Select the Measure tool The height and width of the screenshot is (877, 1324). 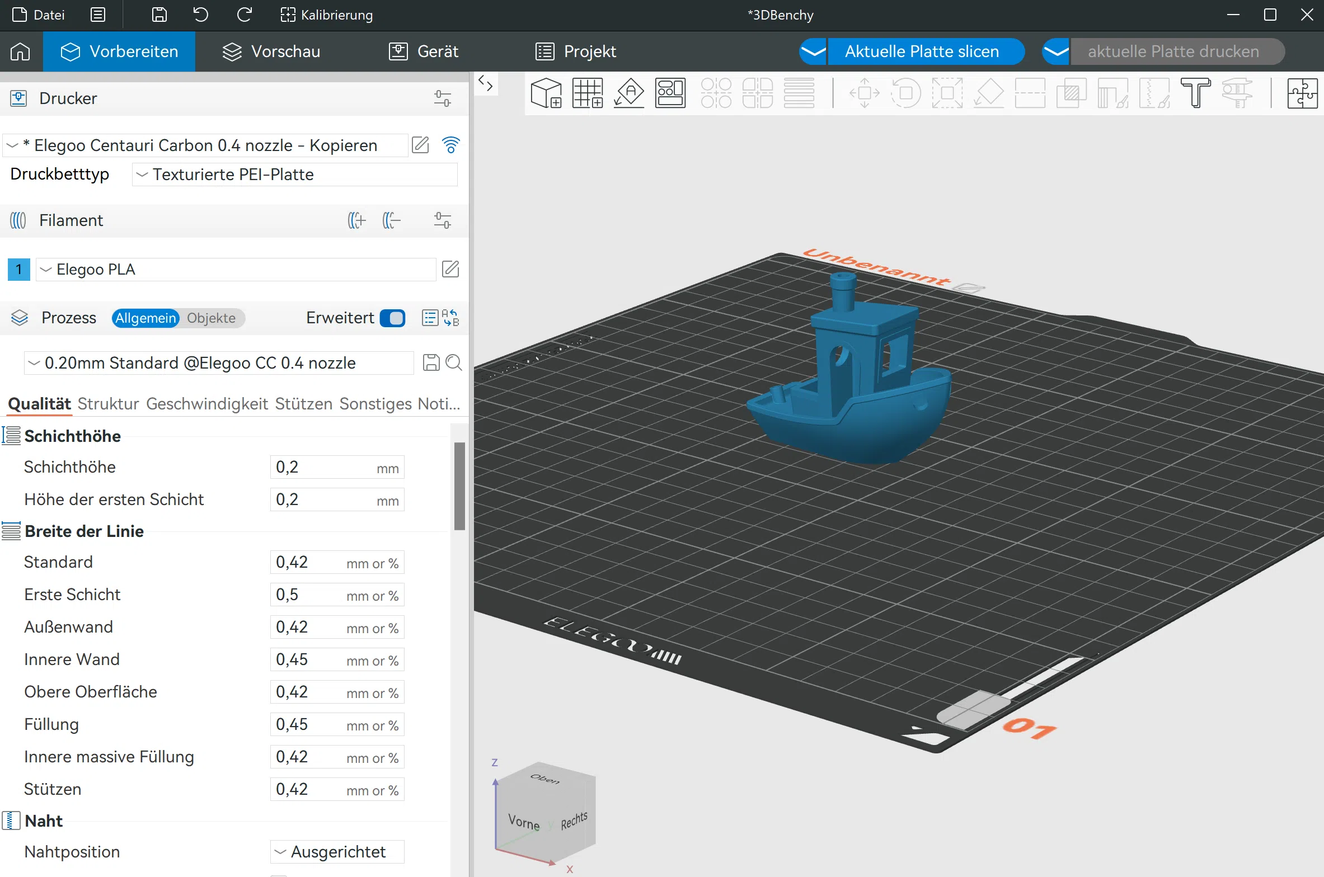click(1237, 93)
